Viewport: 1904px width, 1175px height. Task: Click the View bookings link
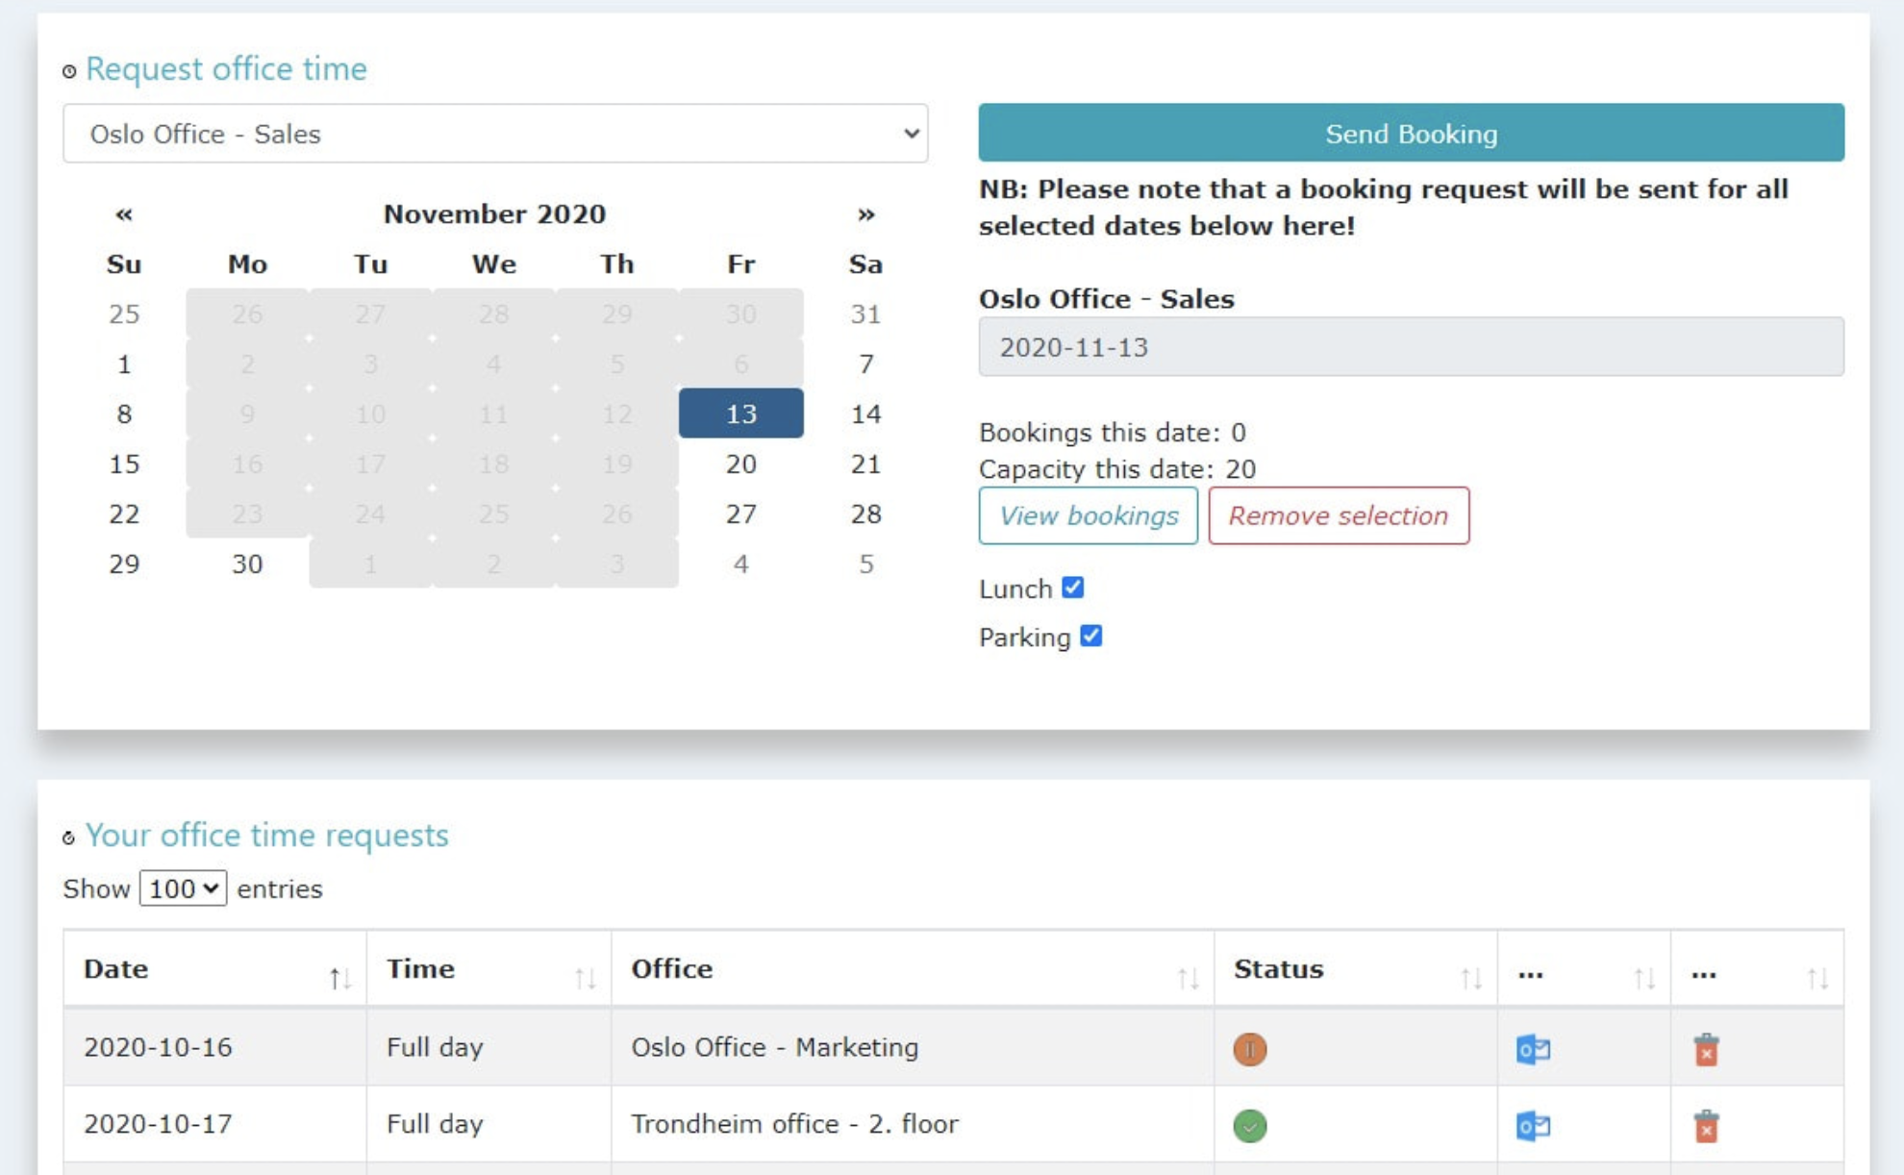(1088, 515)
